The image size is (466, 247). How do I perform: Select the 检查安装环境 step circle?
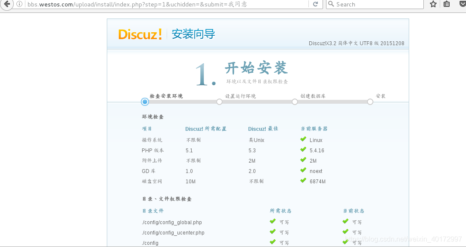[145, 102]
